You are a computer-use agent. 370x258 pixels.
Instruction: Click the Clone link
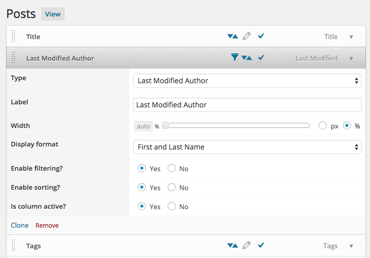pyautogui.click(x=20, y=226)
